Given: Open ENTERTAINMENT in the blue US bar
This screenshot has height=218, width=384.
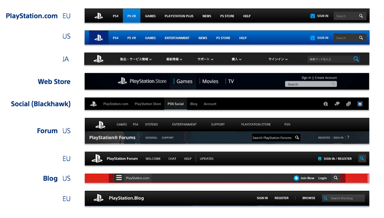Looking at the screenshot, I should [177, 38].
